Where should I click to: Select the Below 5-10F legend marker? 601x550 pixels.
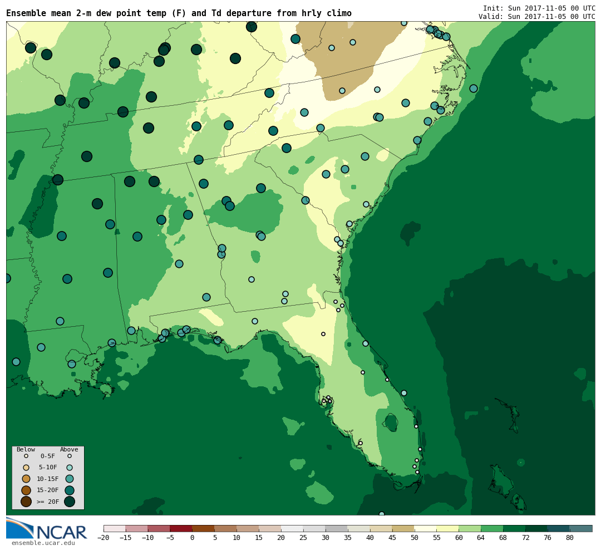(26, 468)
